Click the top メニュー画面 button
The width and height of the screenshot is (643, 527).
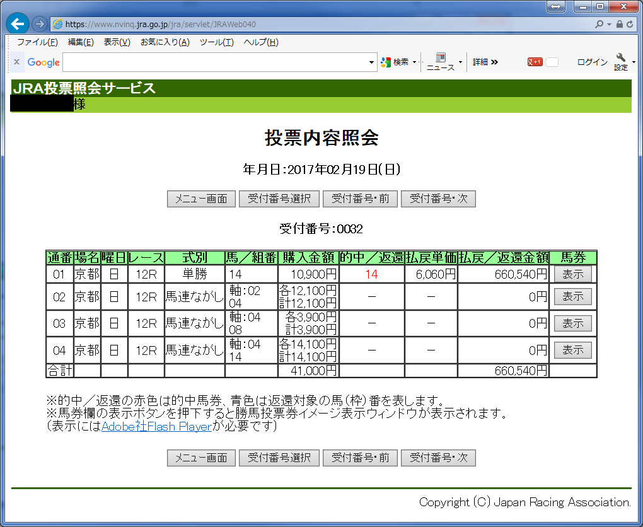pyautogui.click(x=201, y=199)
